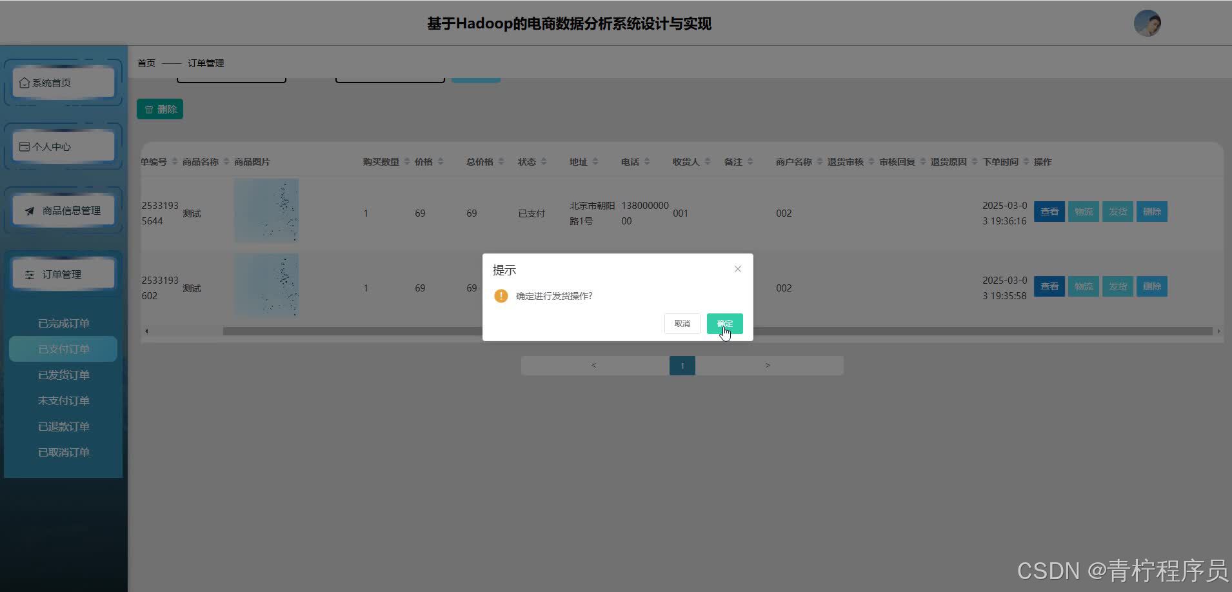Click the orange warning icon in the dialog

click(x=501, y=296)
